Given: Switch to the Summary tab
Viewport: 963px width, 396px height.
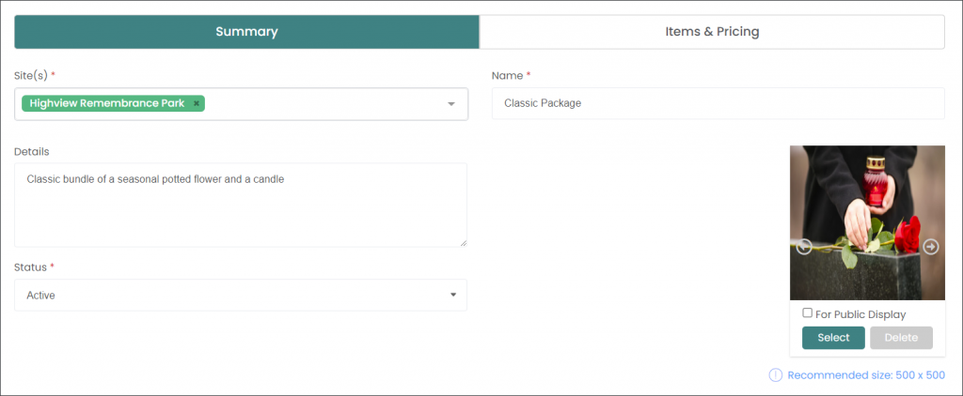Looking at the screenshot, I should click(x=247, y=32).
